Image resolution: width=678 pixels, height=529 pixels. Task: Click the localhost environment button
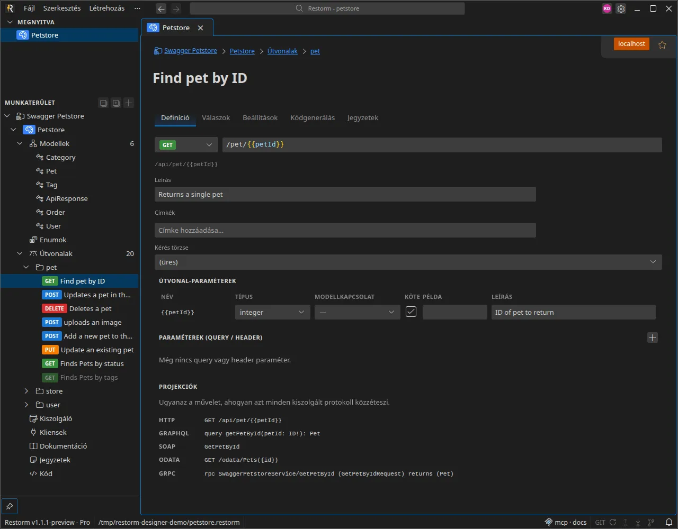[x=631, y=44]
